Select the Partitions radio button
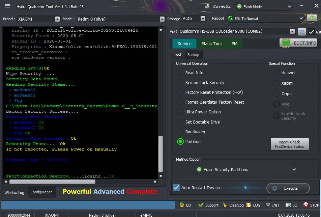This screenshot has height=217, width=321. point(180,142)
